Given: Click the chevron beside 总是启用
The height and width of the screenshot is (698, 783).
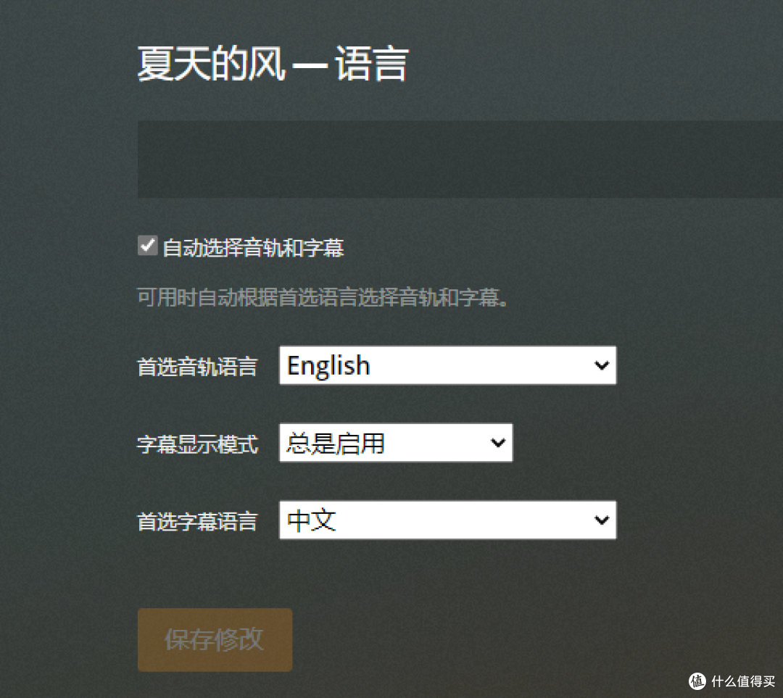Looking at the screenshot, I should [497, 442].
